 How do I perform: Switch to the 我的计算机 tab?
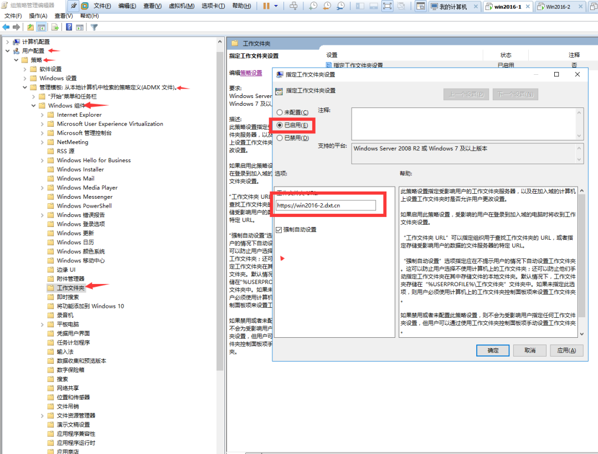click(x=453, y=7)
